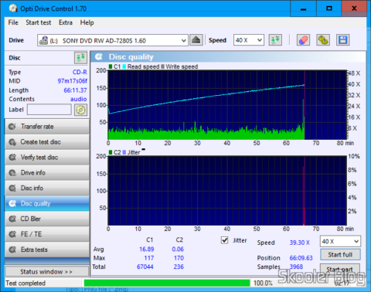The height and width of the screenshot is (292, 371).
Task: Click the C2 Max value 170
Action: tap(179, 258)
